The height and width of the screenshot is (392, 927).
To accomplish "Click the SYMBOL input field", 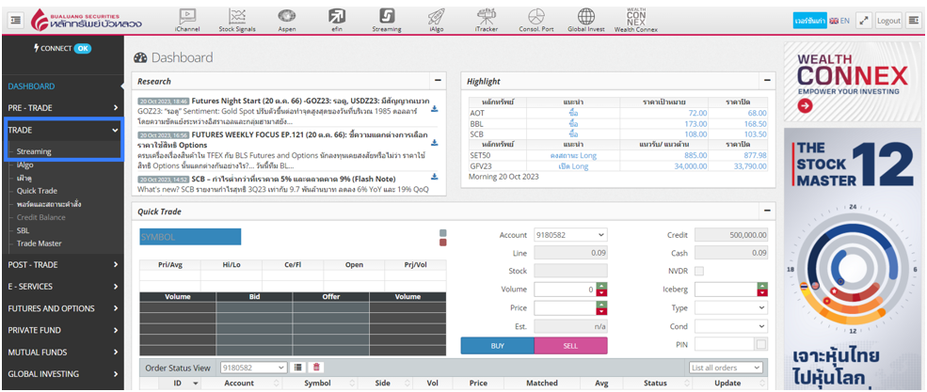I will 190,237.
